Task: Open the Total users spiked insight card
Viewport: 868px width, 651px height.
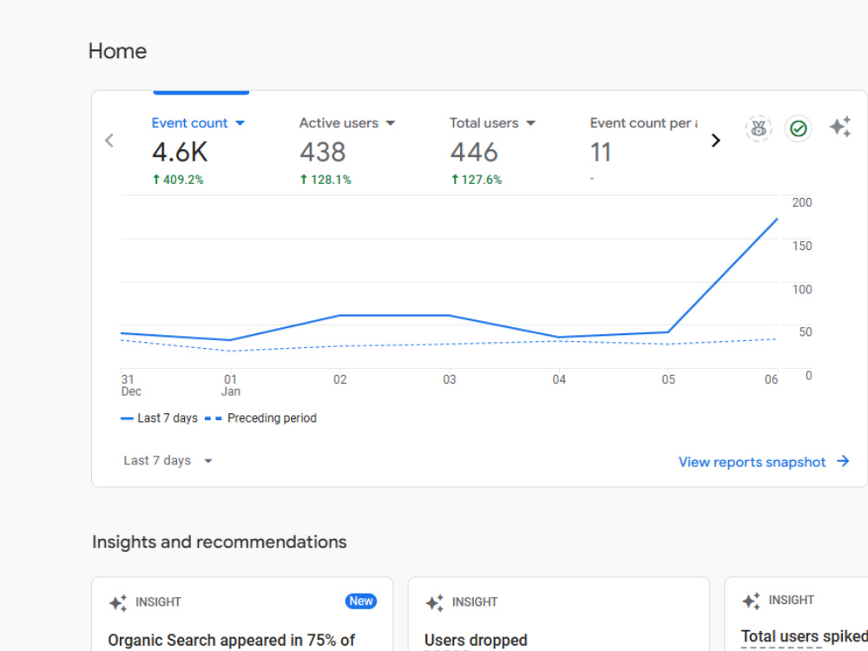Action: pyautogui.click(x=805, y=636)
